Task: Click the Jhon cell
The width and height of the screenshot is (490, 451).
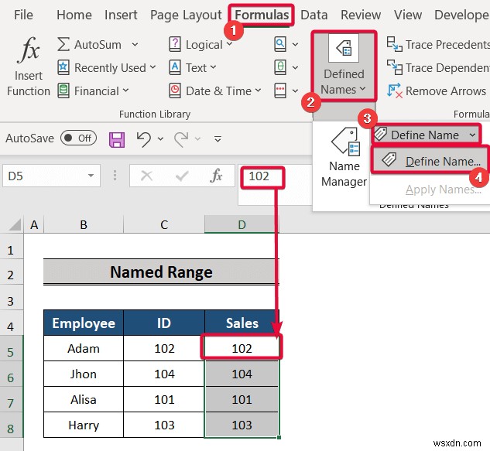Action: tap(84, 374)
